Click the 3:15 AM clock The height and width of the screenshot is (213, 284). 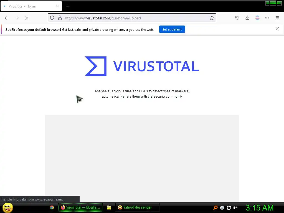(260, 208)
